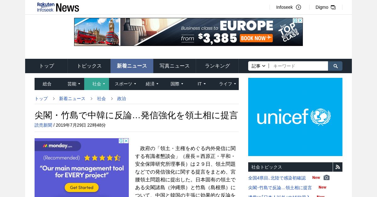
Task: Click the article headline 尖閣・竹島で中韓に反論
Action: (x=136, y=115)
